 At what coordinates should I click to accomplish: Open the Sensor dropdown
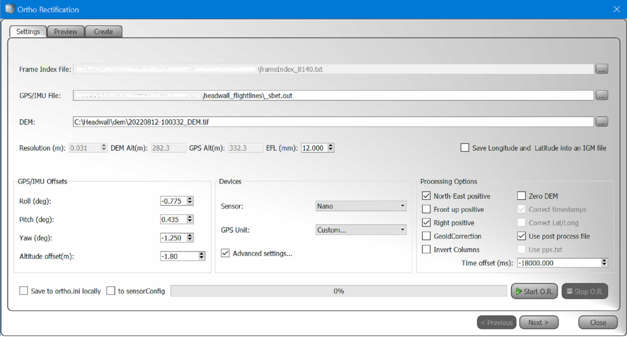tap(361, 206)
